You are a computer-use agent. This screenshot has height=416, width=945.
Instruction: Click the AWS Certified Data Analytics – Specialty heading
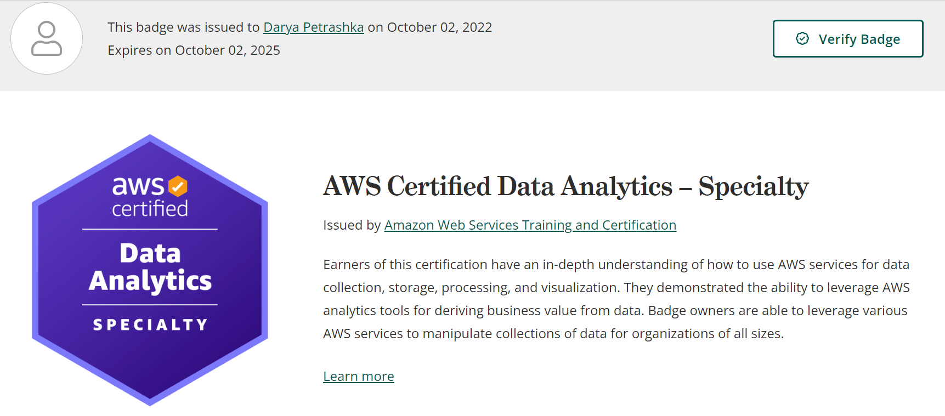[566, 186]
